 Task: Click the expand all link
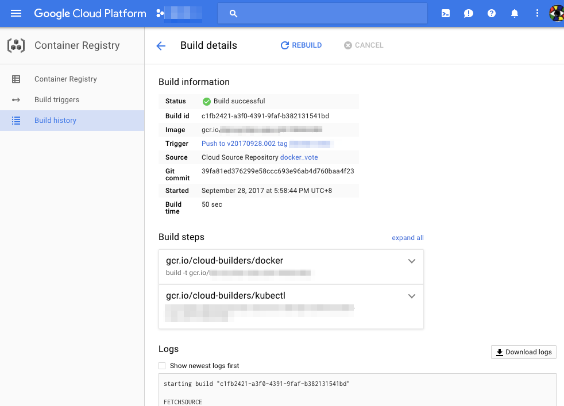[408, 238]
